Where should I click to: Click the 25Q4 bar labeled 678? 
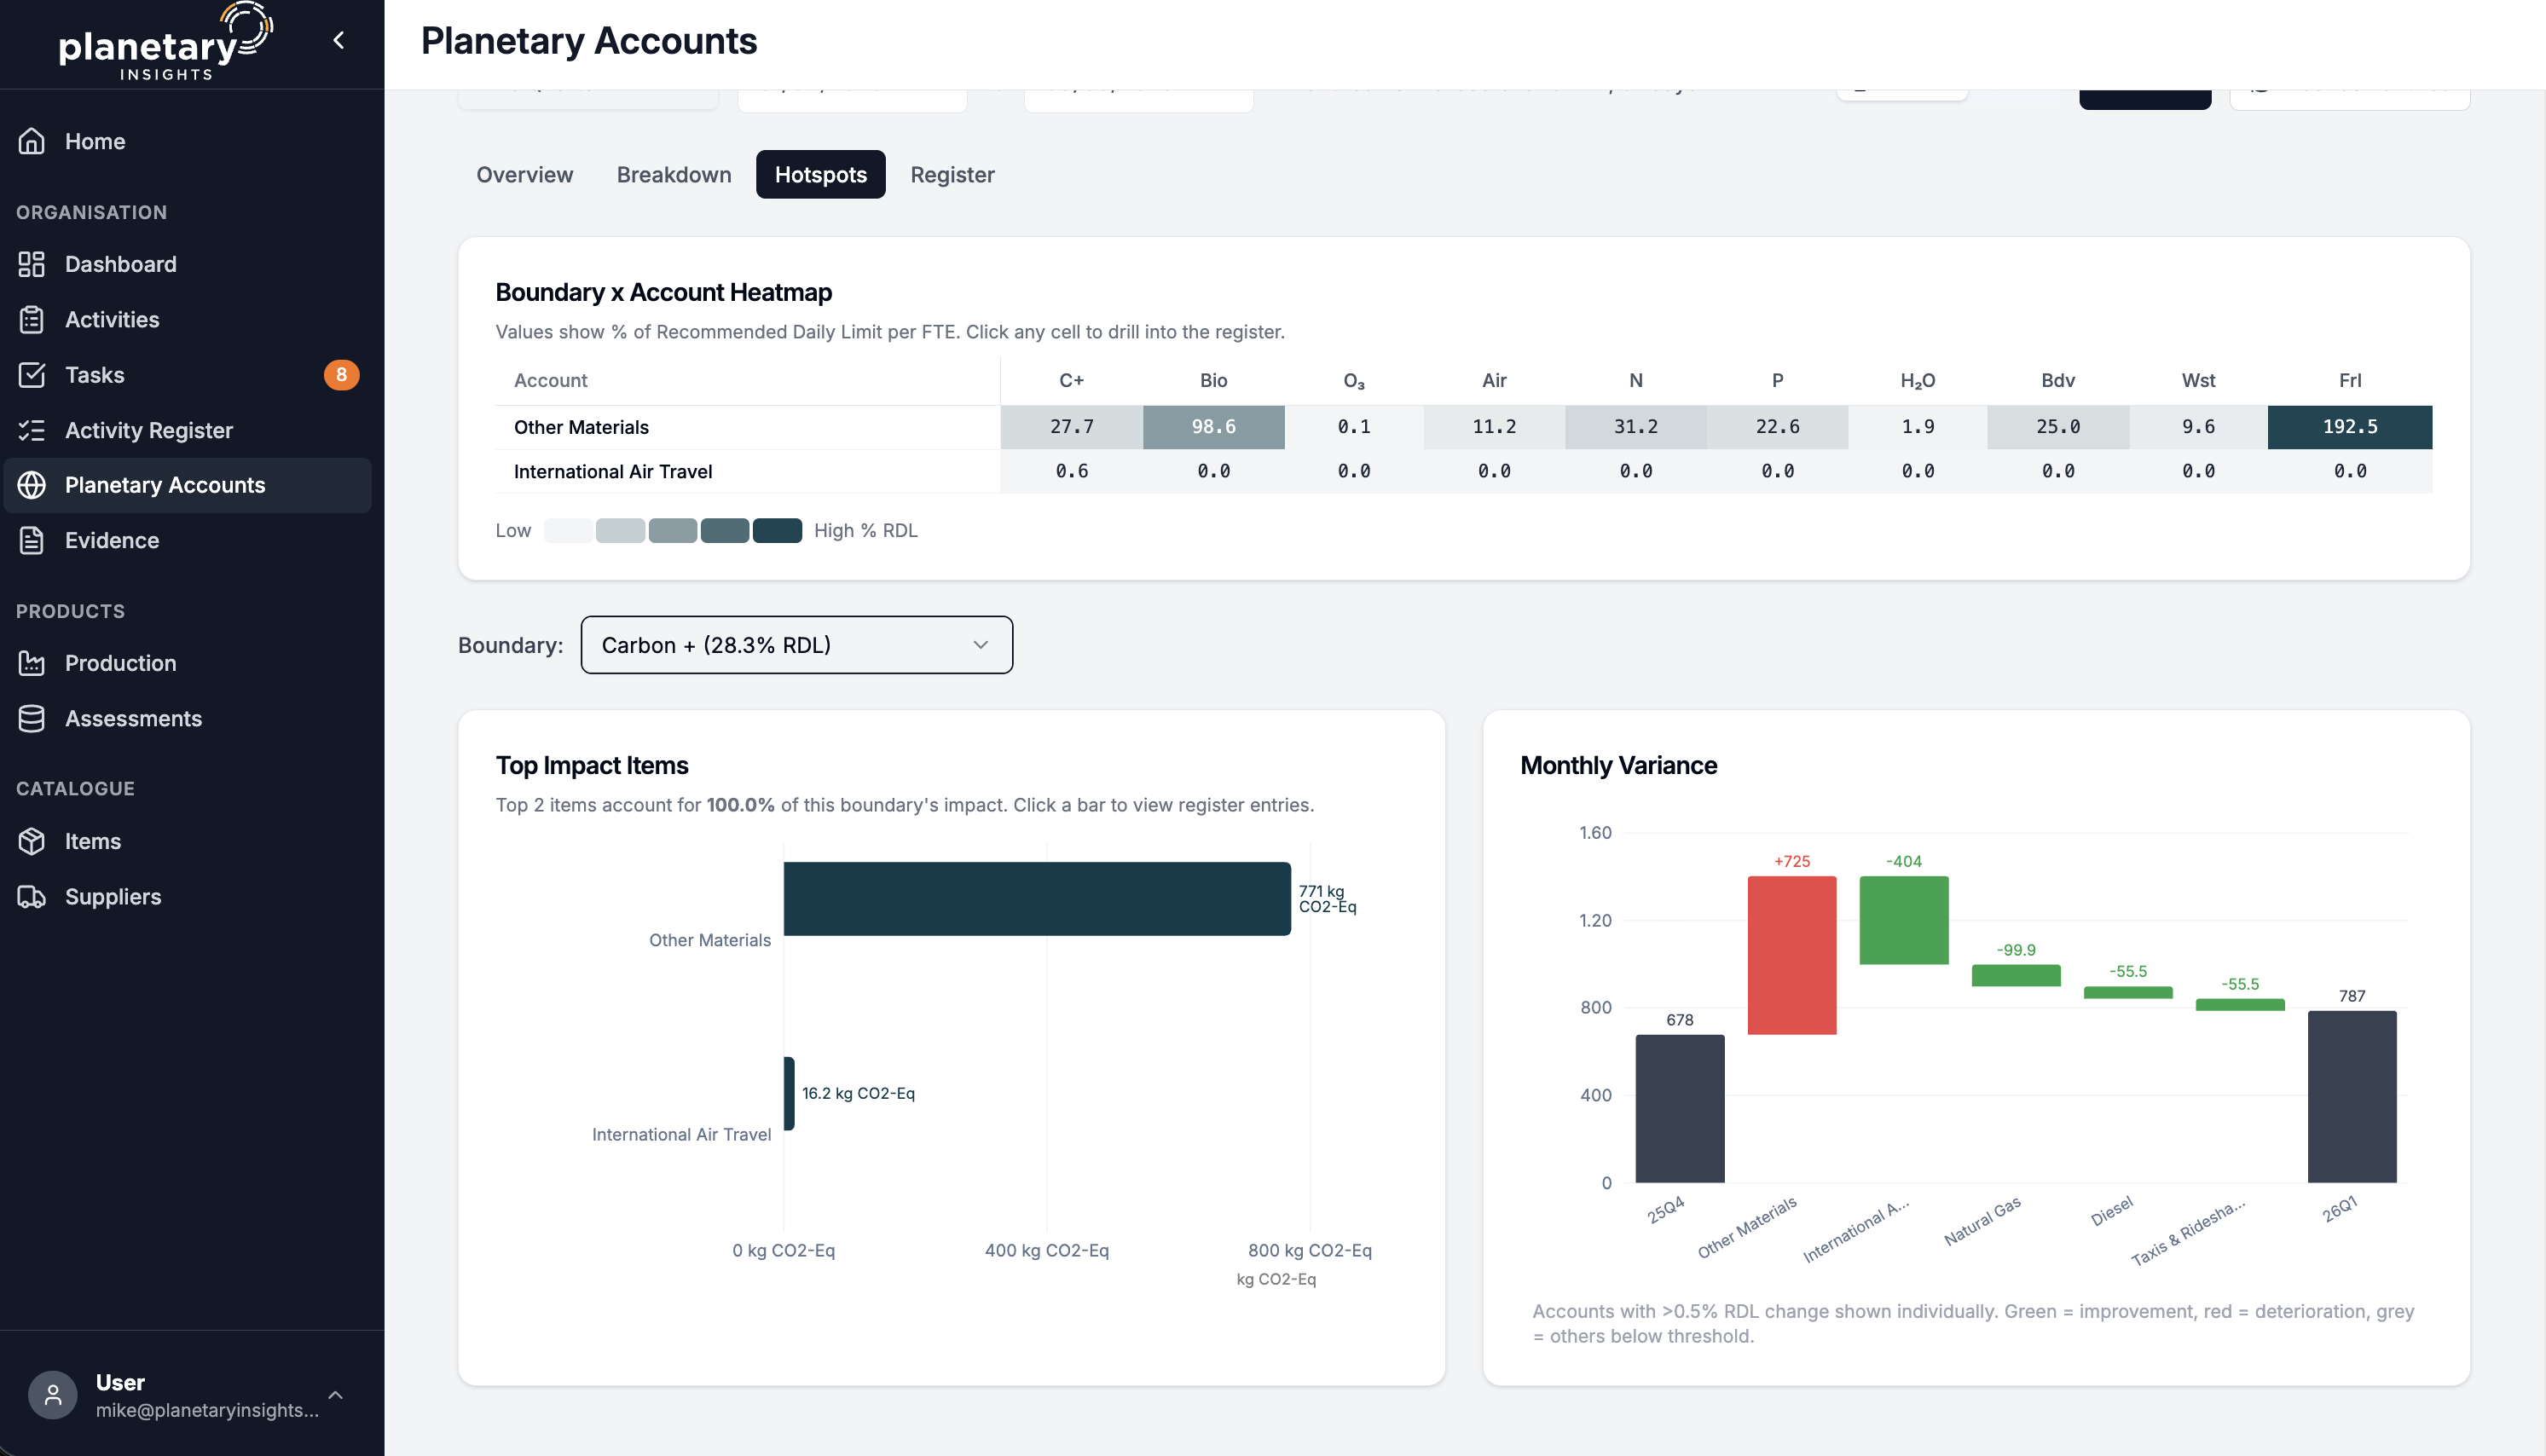point(1679,1108)
